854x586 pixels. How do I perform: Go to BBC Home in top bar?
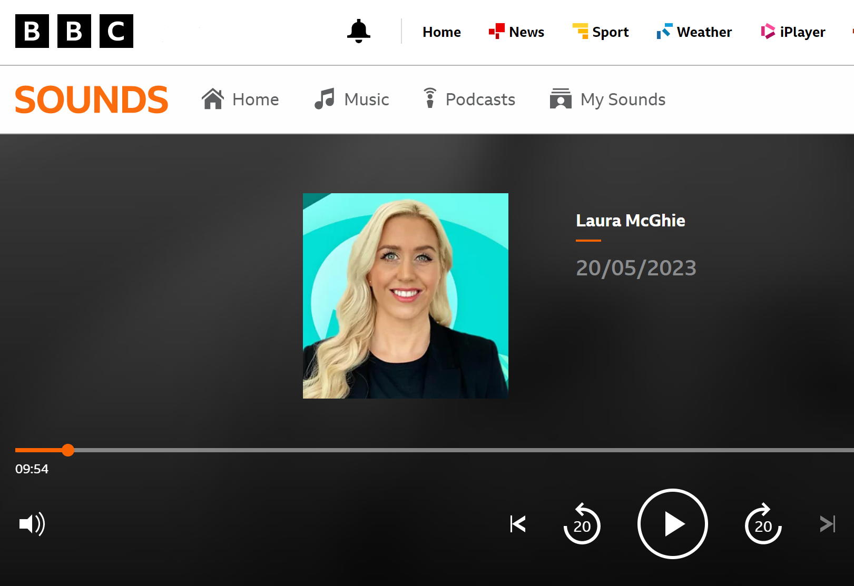click(x=441, y=32)
